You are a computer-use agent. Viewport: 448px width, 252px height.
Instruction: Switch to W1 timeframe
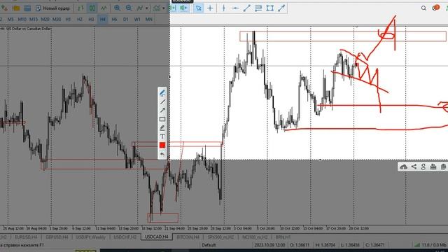pyautogui.click(x=137, y=20)
